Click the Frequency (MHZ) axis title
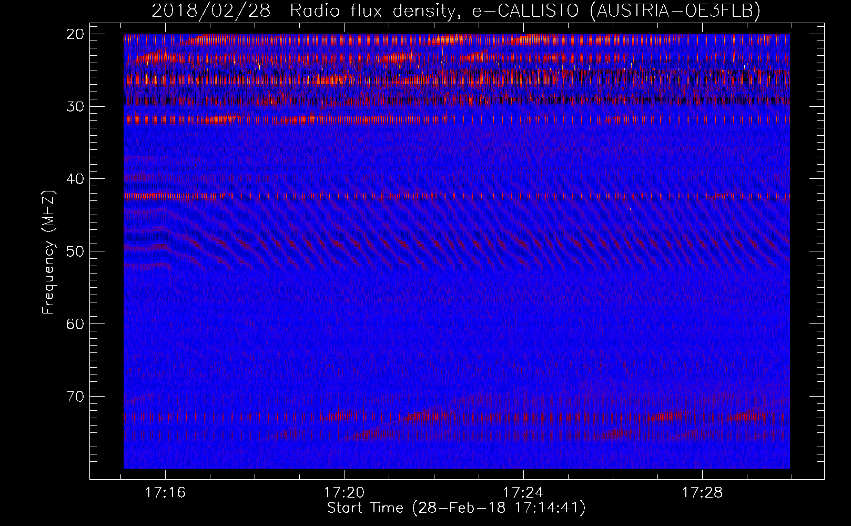Image resolution: width=851 pixels, height=526 pixels. tap(48, 252)
